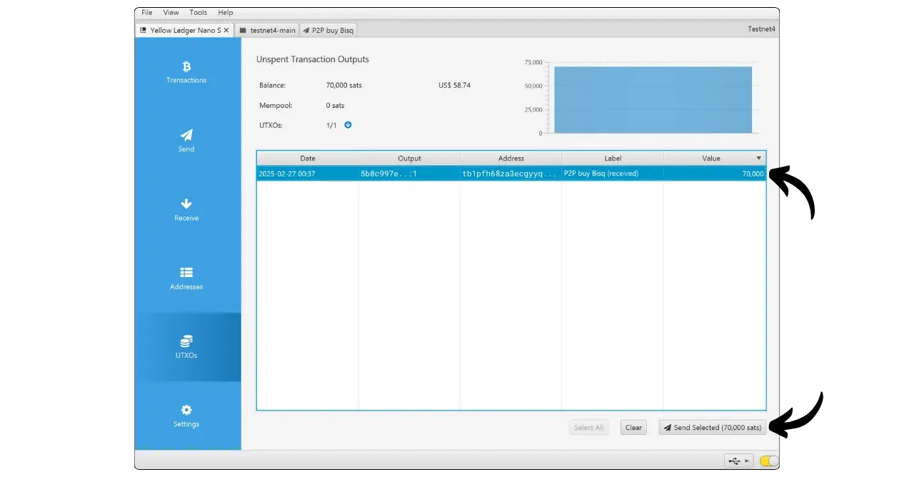Image resolution: width=914 pixels, height=477 pixels.
Task: Select the UTXOs sidebar icon
Action: point(186,346)
